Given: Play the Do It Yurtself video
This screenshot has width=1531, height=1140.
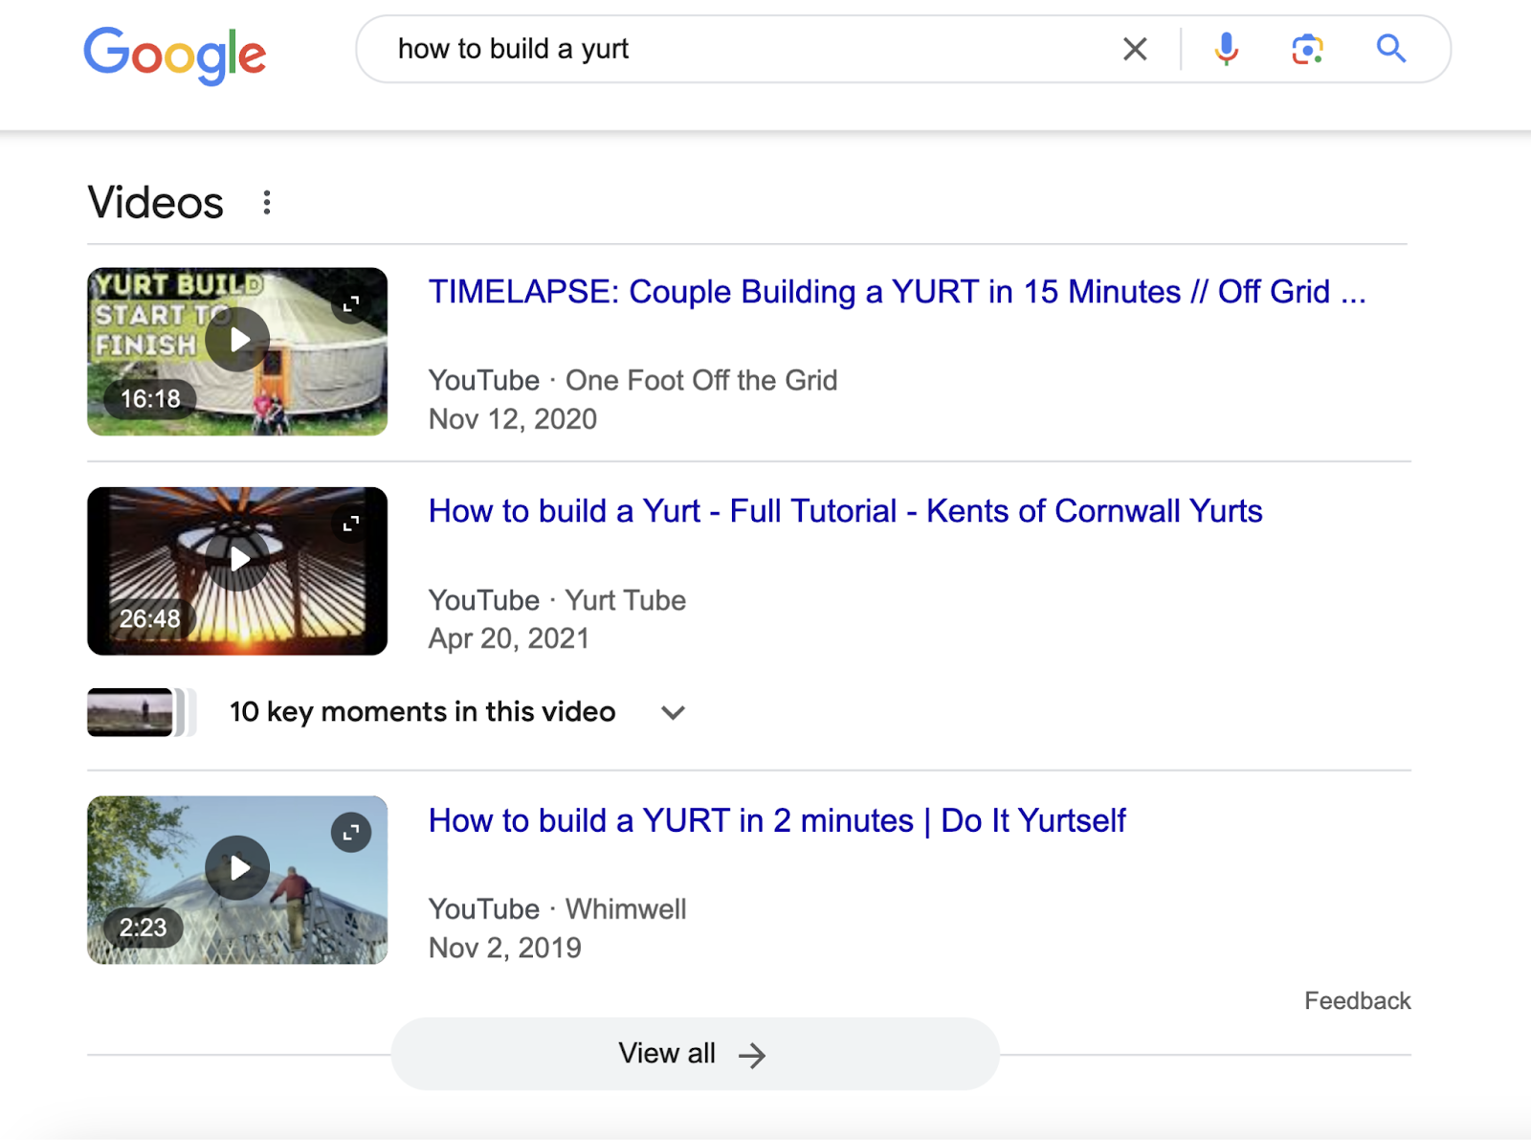Looking at the screenshot, I should [237, 869].
